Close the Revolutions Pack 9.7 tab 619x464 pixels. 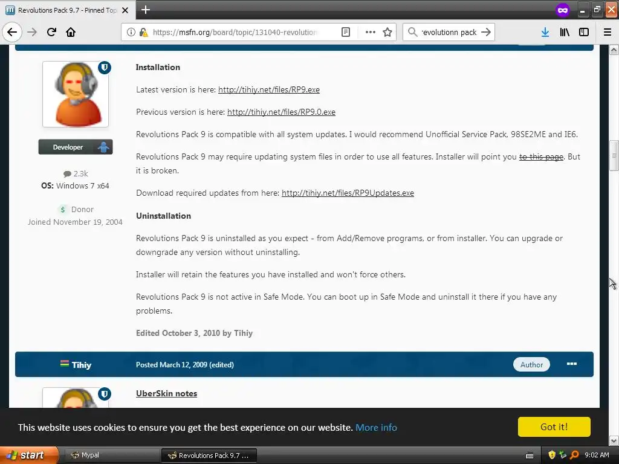125,10
